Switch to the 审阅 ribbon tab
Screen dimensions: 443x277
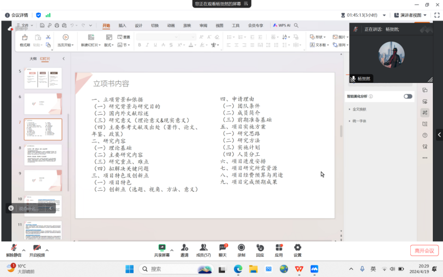tap(203, 26)
